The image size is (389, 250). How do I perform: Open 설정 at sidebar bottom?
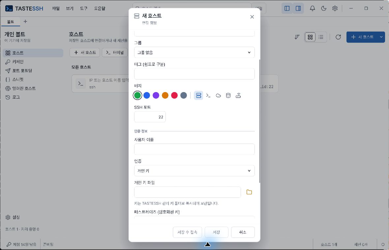click(x=13, y=217)
